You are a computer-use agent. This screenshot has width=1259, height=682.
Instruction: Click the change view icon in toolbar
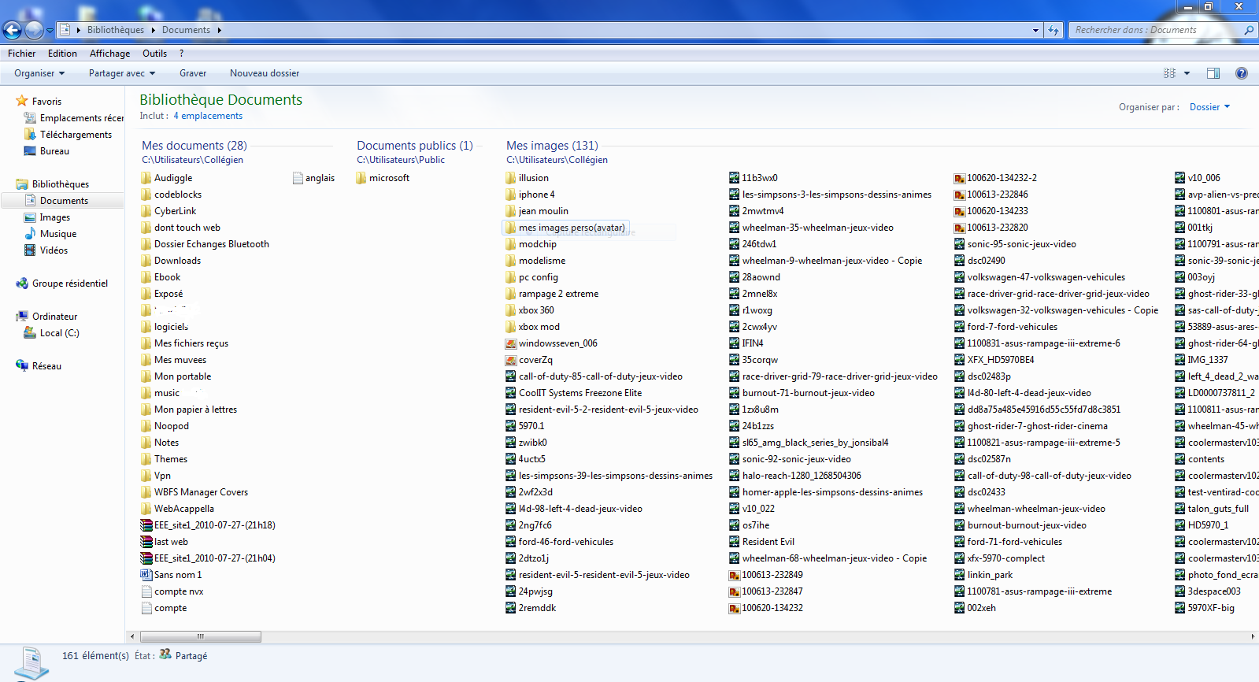1169,73
